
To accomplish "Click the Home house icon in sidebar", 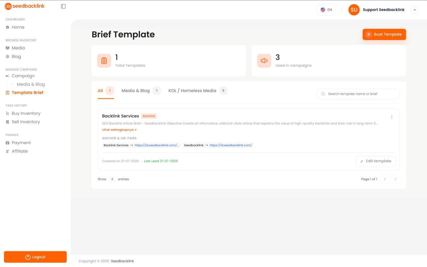I will [x=7, y=27].
